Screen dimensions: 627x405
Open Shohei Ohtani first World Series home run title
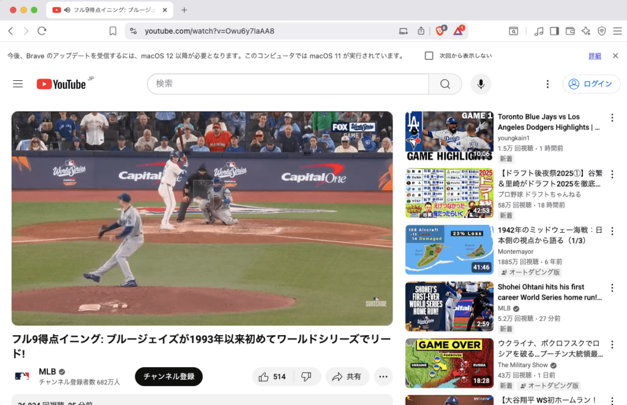tap(549, 292)
